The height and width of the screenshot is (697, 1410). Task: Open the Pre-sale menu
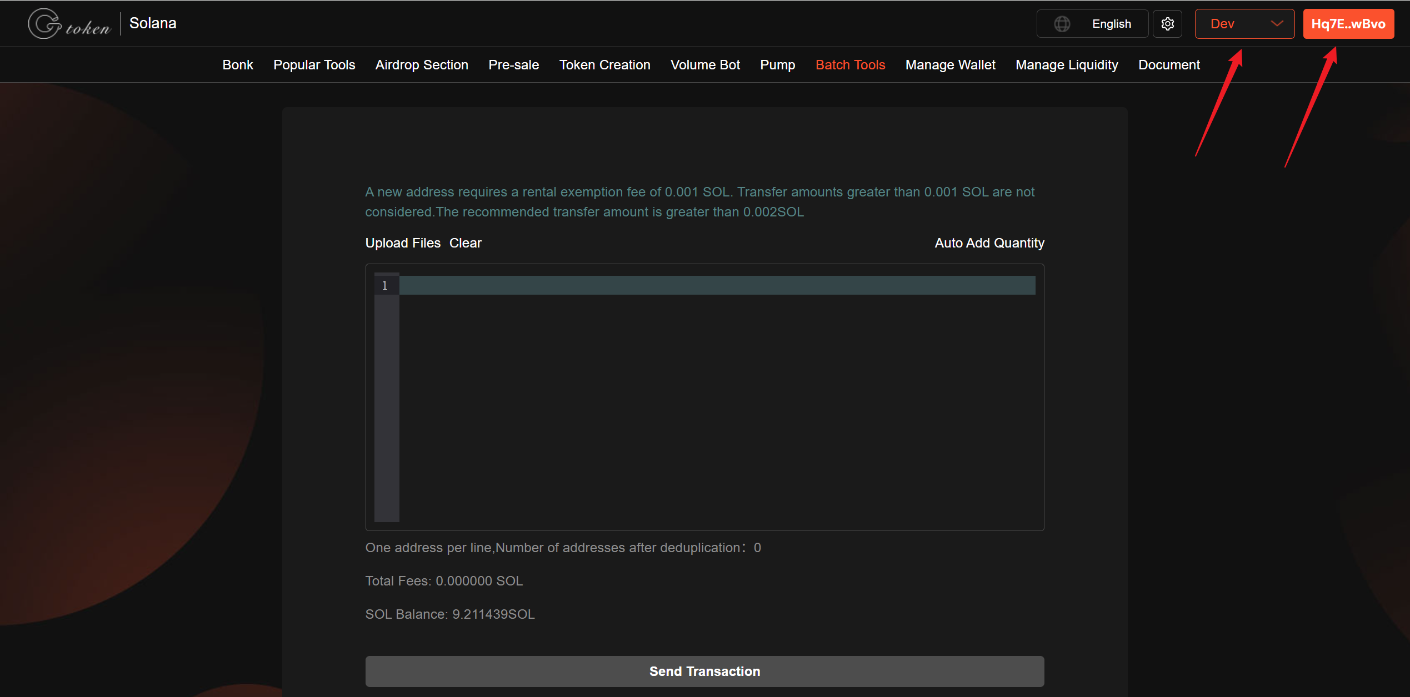pos(513,65)
